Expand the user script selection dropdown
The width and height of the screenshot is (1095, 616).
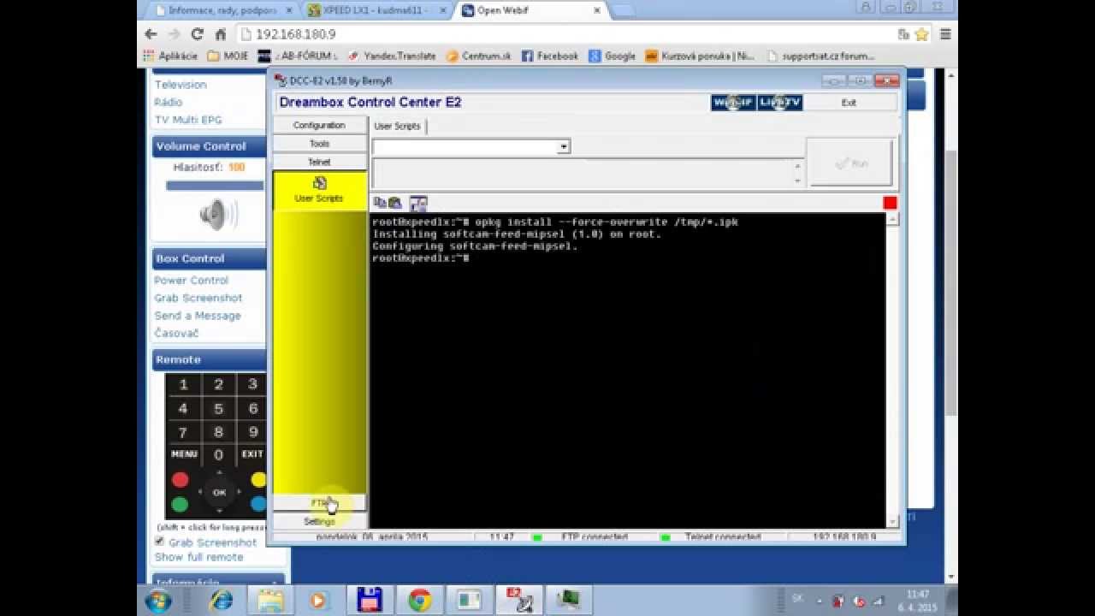coord(563,147)
